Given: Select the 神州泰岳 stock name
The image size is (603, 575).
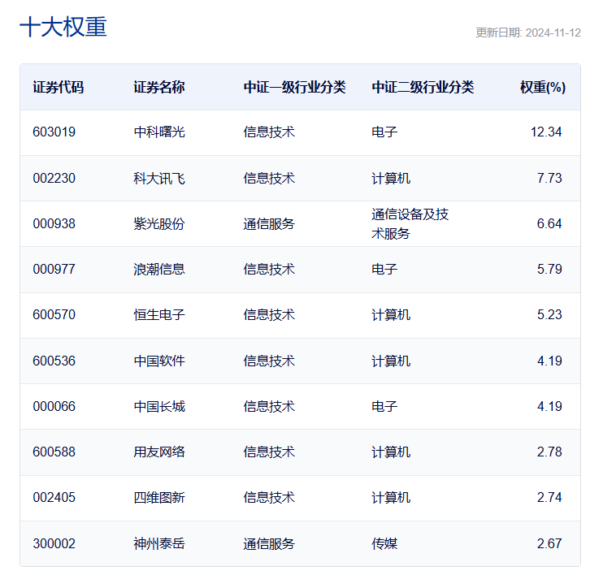Looking at the screenshot, I should point(158,543).
